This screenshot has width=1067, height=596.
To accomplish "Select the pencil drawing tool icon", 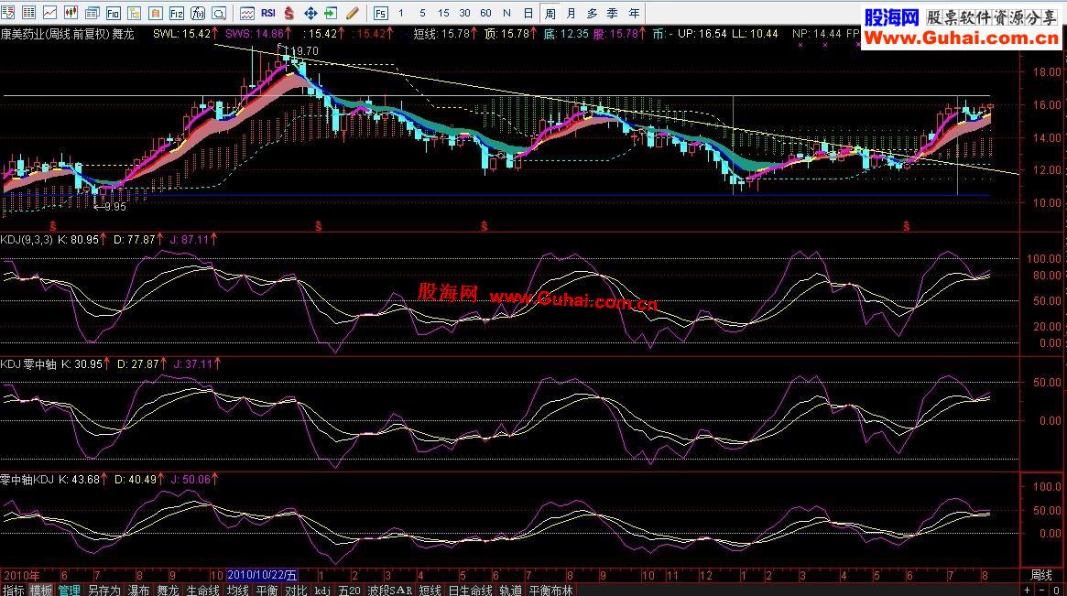I will pos(353,12).
